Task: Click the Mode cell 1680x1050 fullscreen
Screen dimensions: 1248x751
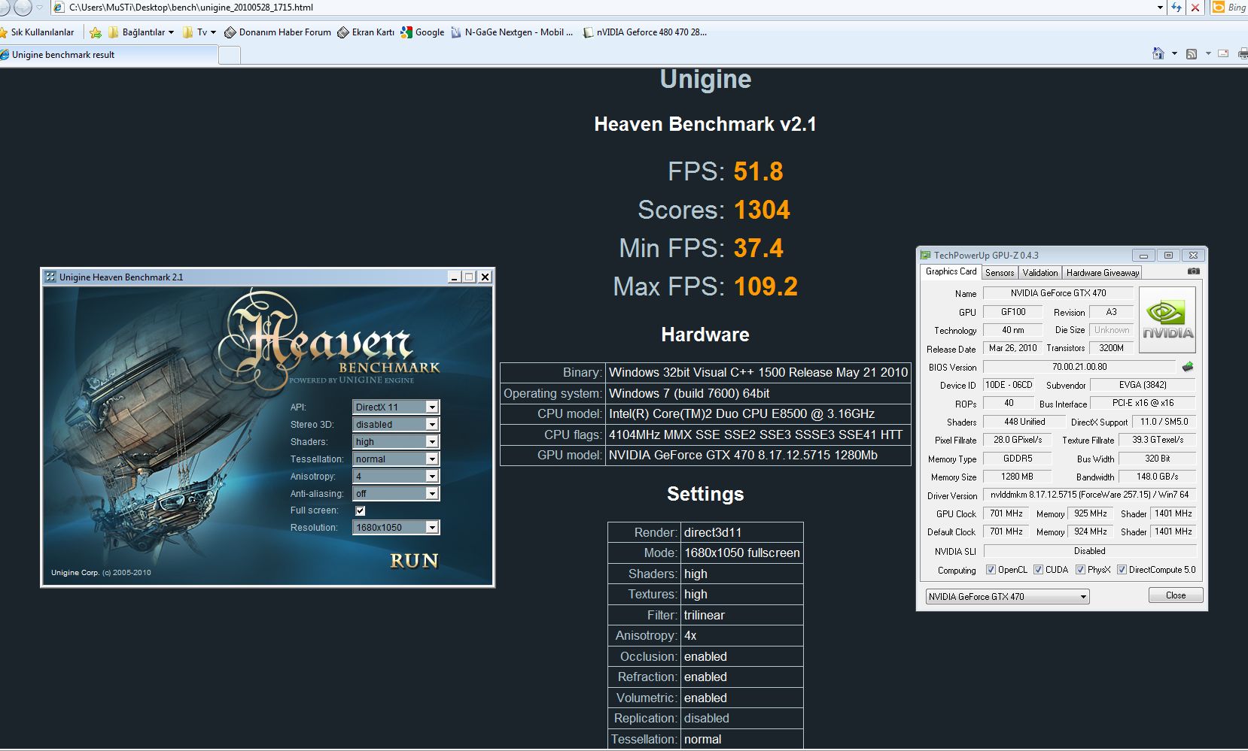Action: tap(742, 553)
